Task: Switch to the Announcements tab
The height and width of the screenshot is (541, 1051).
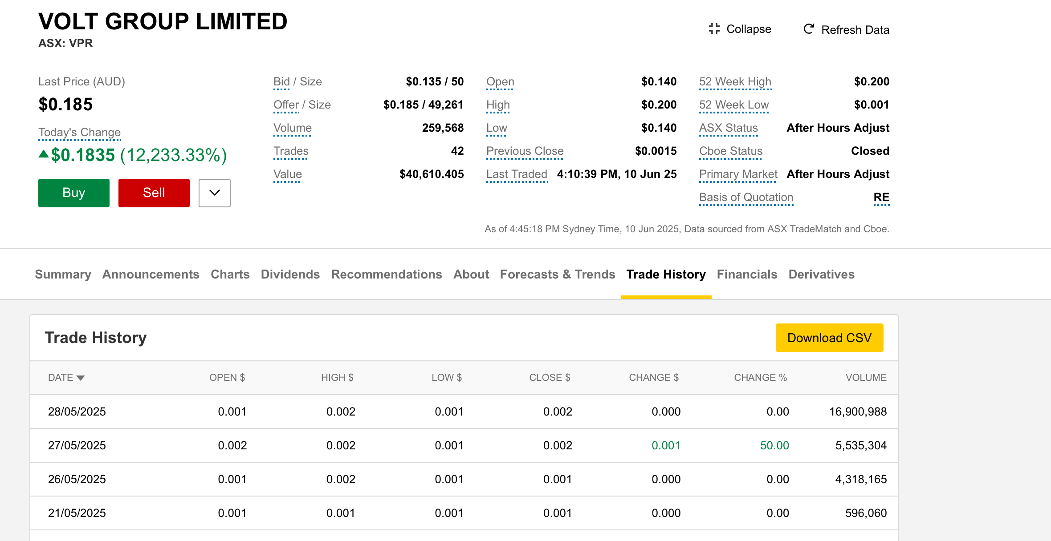Action: click(x=151, y=275)
